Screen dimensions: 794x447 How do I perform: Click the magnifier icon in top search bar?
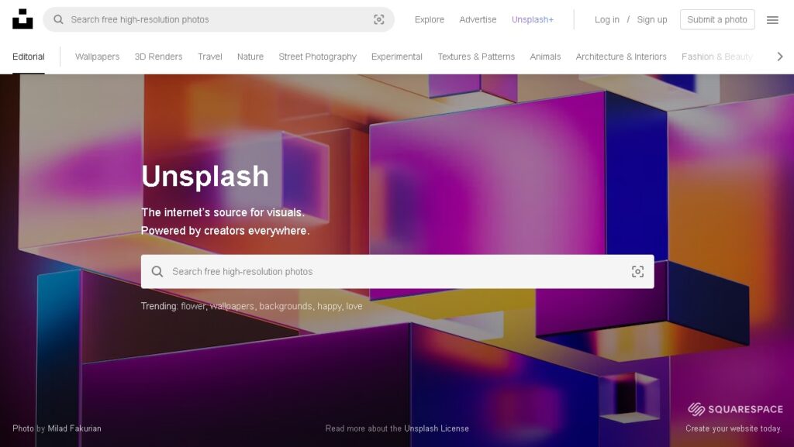58,19
